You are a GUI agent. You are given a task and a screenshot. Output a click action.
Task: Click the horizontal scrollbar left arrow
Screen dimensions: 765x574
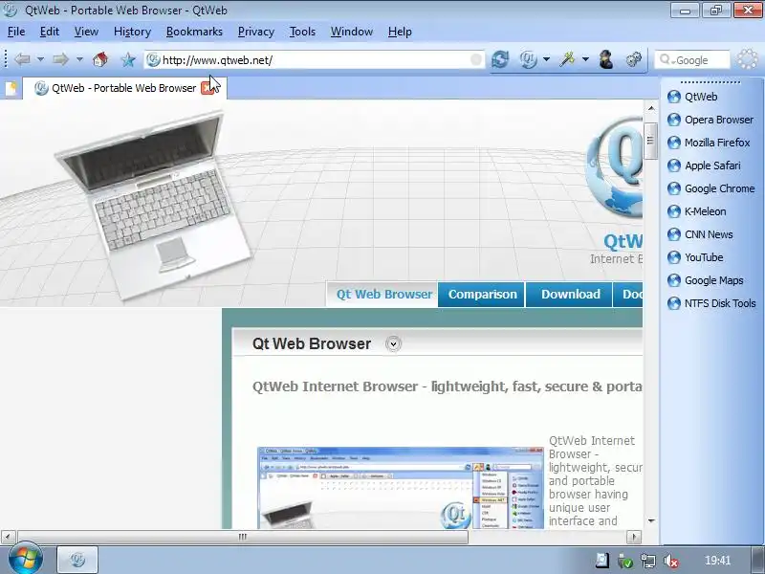pos(8,537)
